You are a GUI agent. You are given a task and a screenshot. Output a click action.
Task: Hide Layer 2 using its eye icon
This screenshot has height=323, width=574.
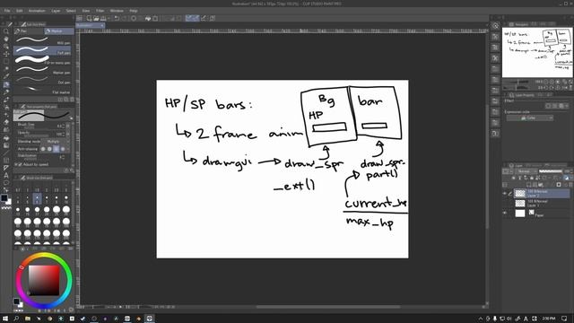(505, 194)
